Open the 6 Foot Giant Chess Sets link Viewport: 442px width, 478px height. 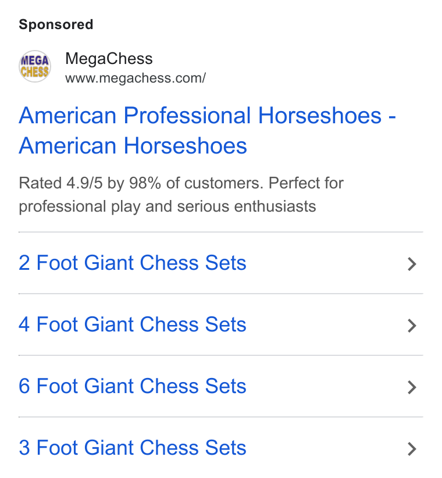pos(132,386)
